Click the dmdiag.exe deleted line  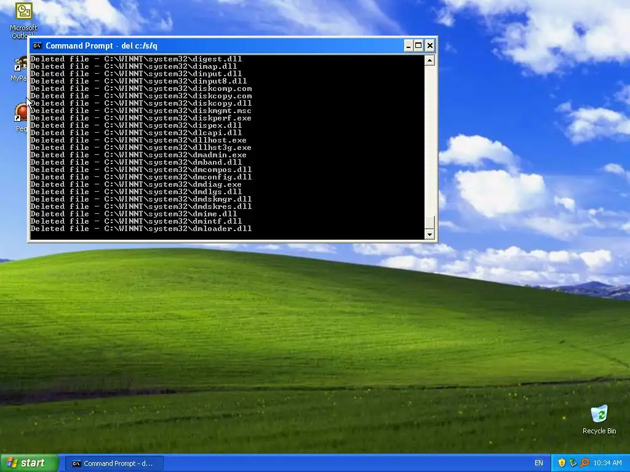[x=136, y=184]
